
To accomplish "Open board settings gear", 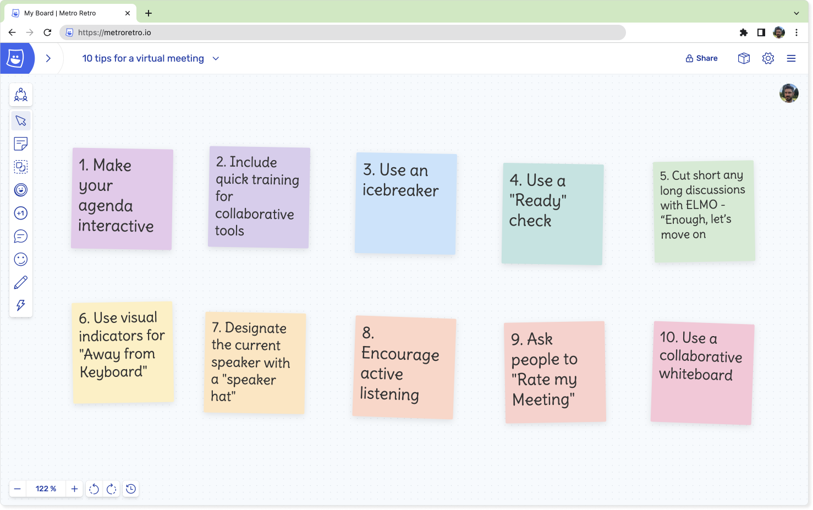I will 768,58.
